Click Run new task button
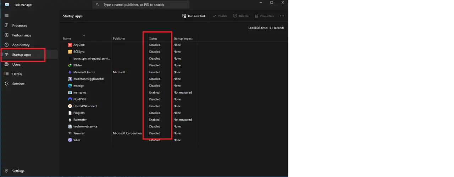 (194, 16)
